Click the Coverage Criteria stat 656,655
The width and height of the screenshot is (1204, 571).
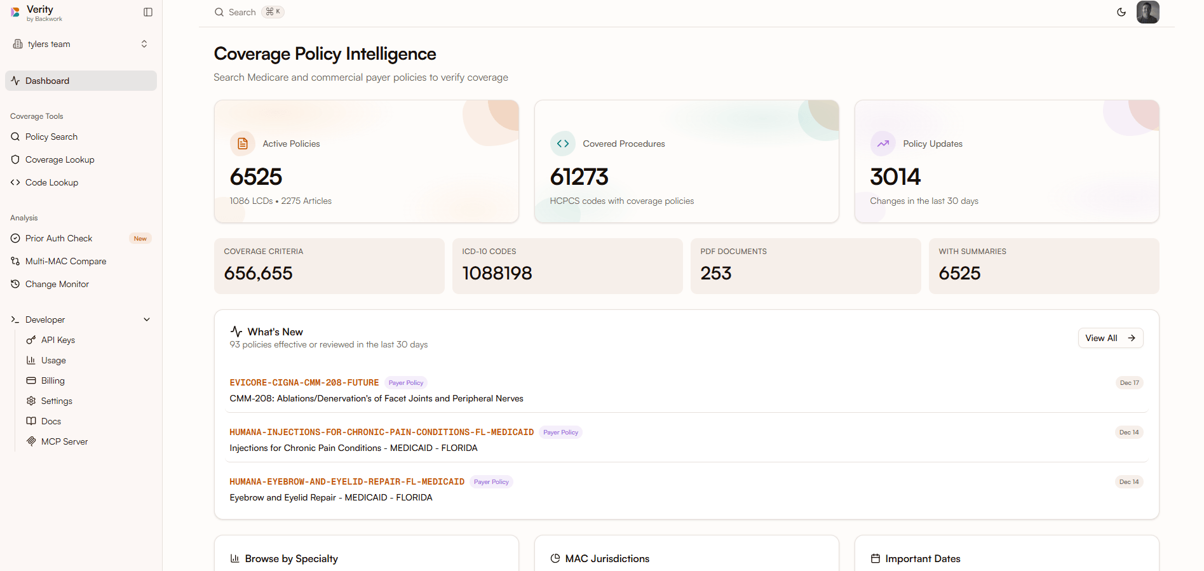329,266
